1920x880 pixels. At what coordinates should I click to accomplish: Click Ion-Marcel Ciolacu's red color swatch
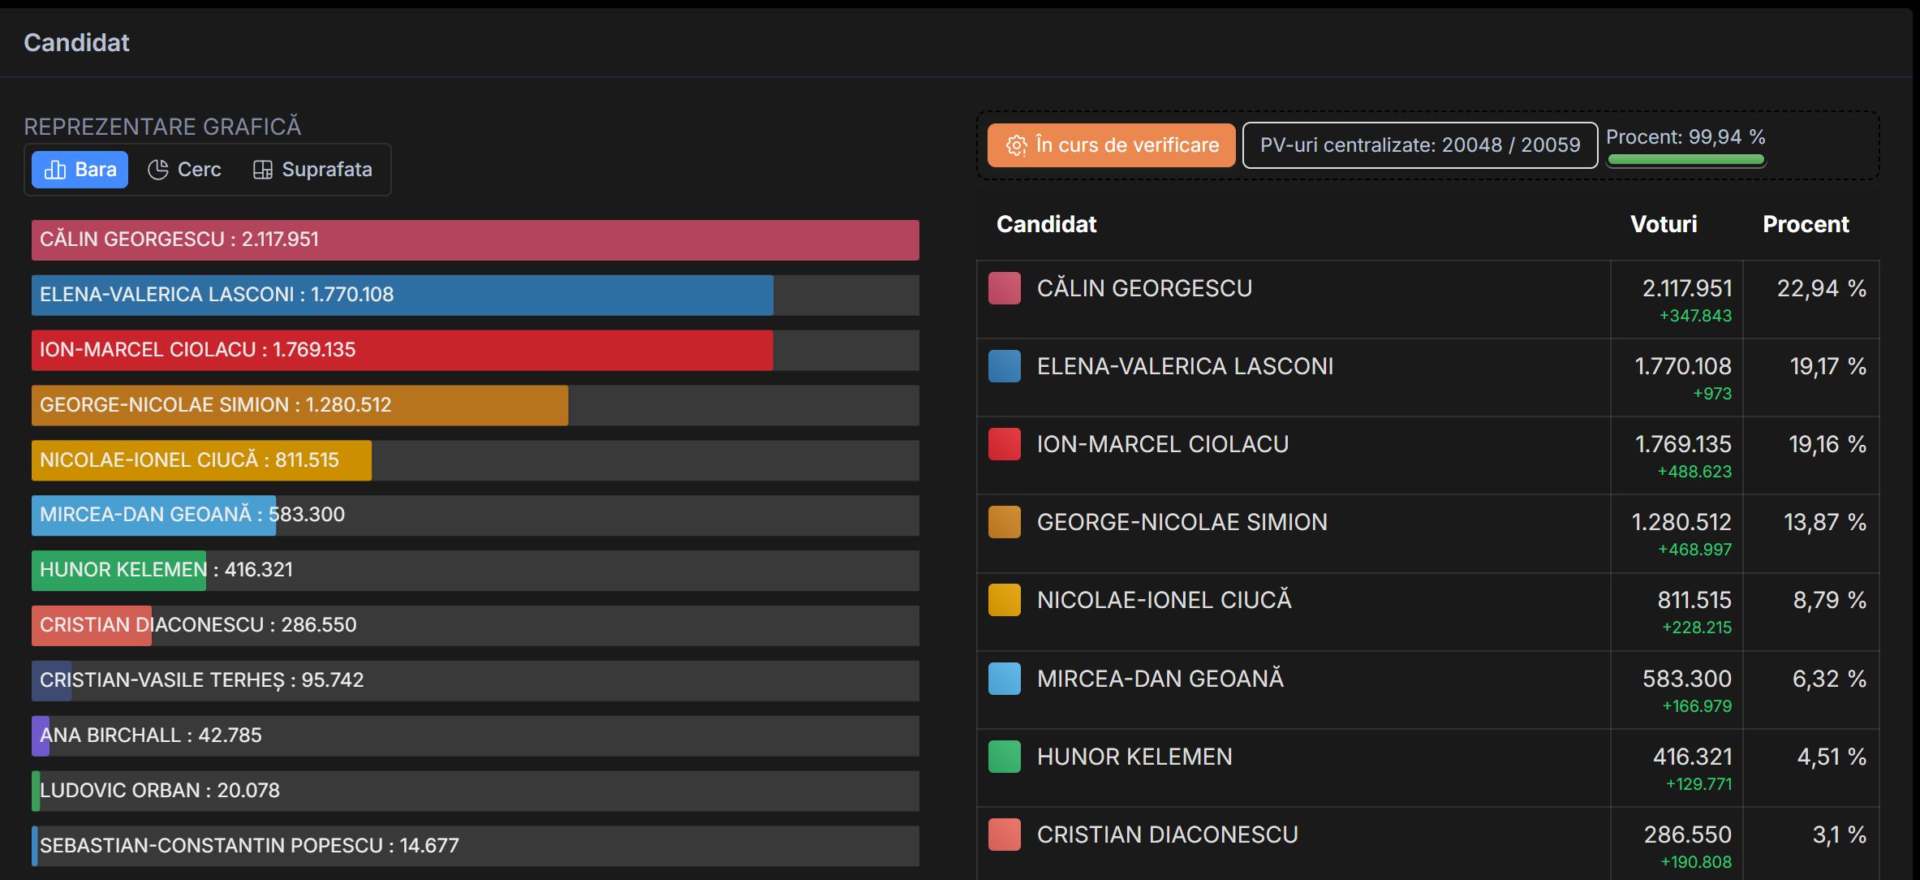tap(1004, 444)
